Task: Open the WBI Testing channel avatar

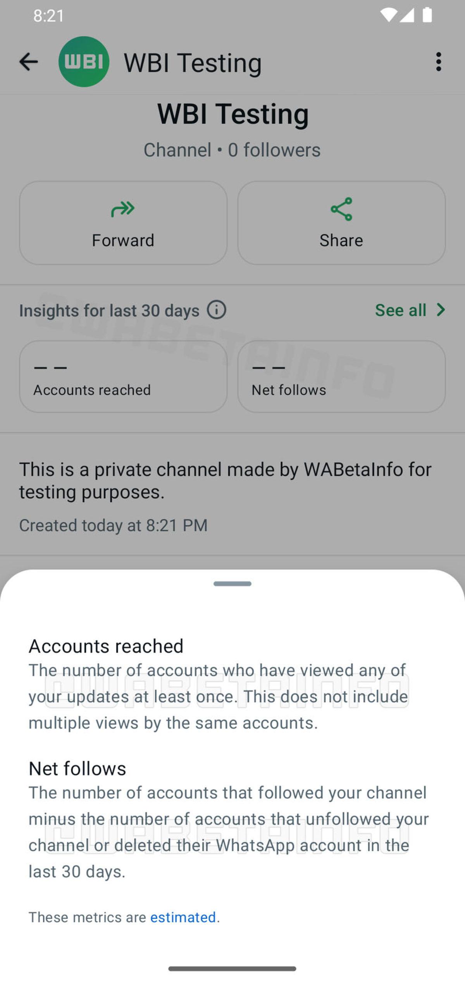Action: [x=83, y=61]
